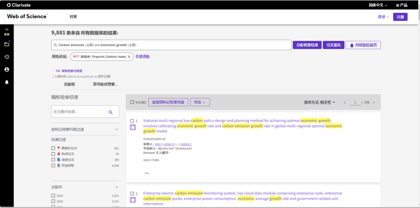
Task: Tick the checkbox for result 2
Action: click(132, 194)
